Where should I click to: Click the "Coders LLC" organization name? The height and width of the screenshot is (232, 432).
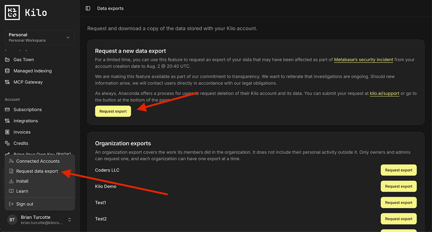pos(107,170)
